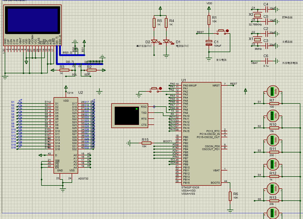
Task: Select the blue D[0..7] bus line
Action: (x=79, y=64)
